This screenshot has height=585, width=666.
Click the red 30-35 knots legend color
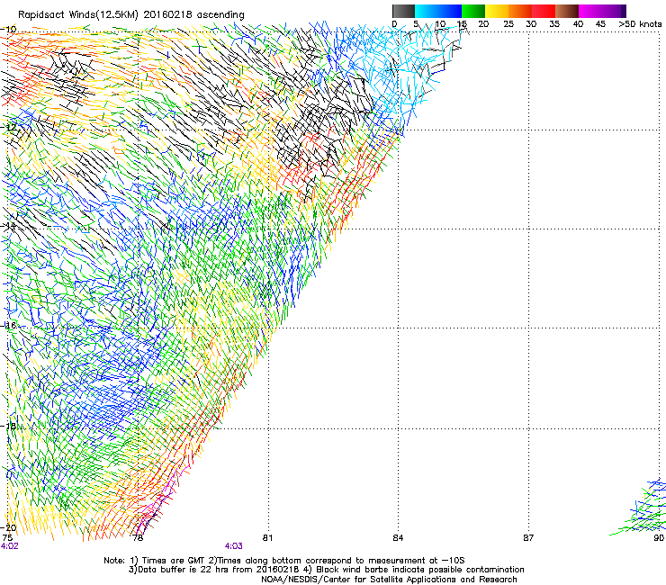pos(544,11)
